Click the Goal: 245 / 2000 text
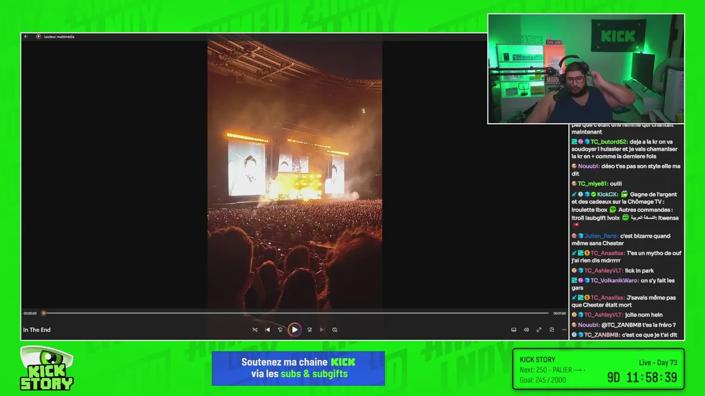 click(x=543, y=380)
